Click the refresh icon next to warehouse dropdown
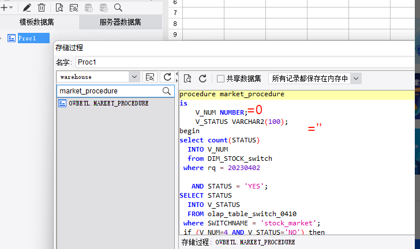The image size is (420, 249). point(167,77)
